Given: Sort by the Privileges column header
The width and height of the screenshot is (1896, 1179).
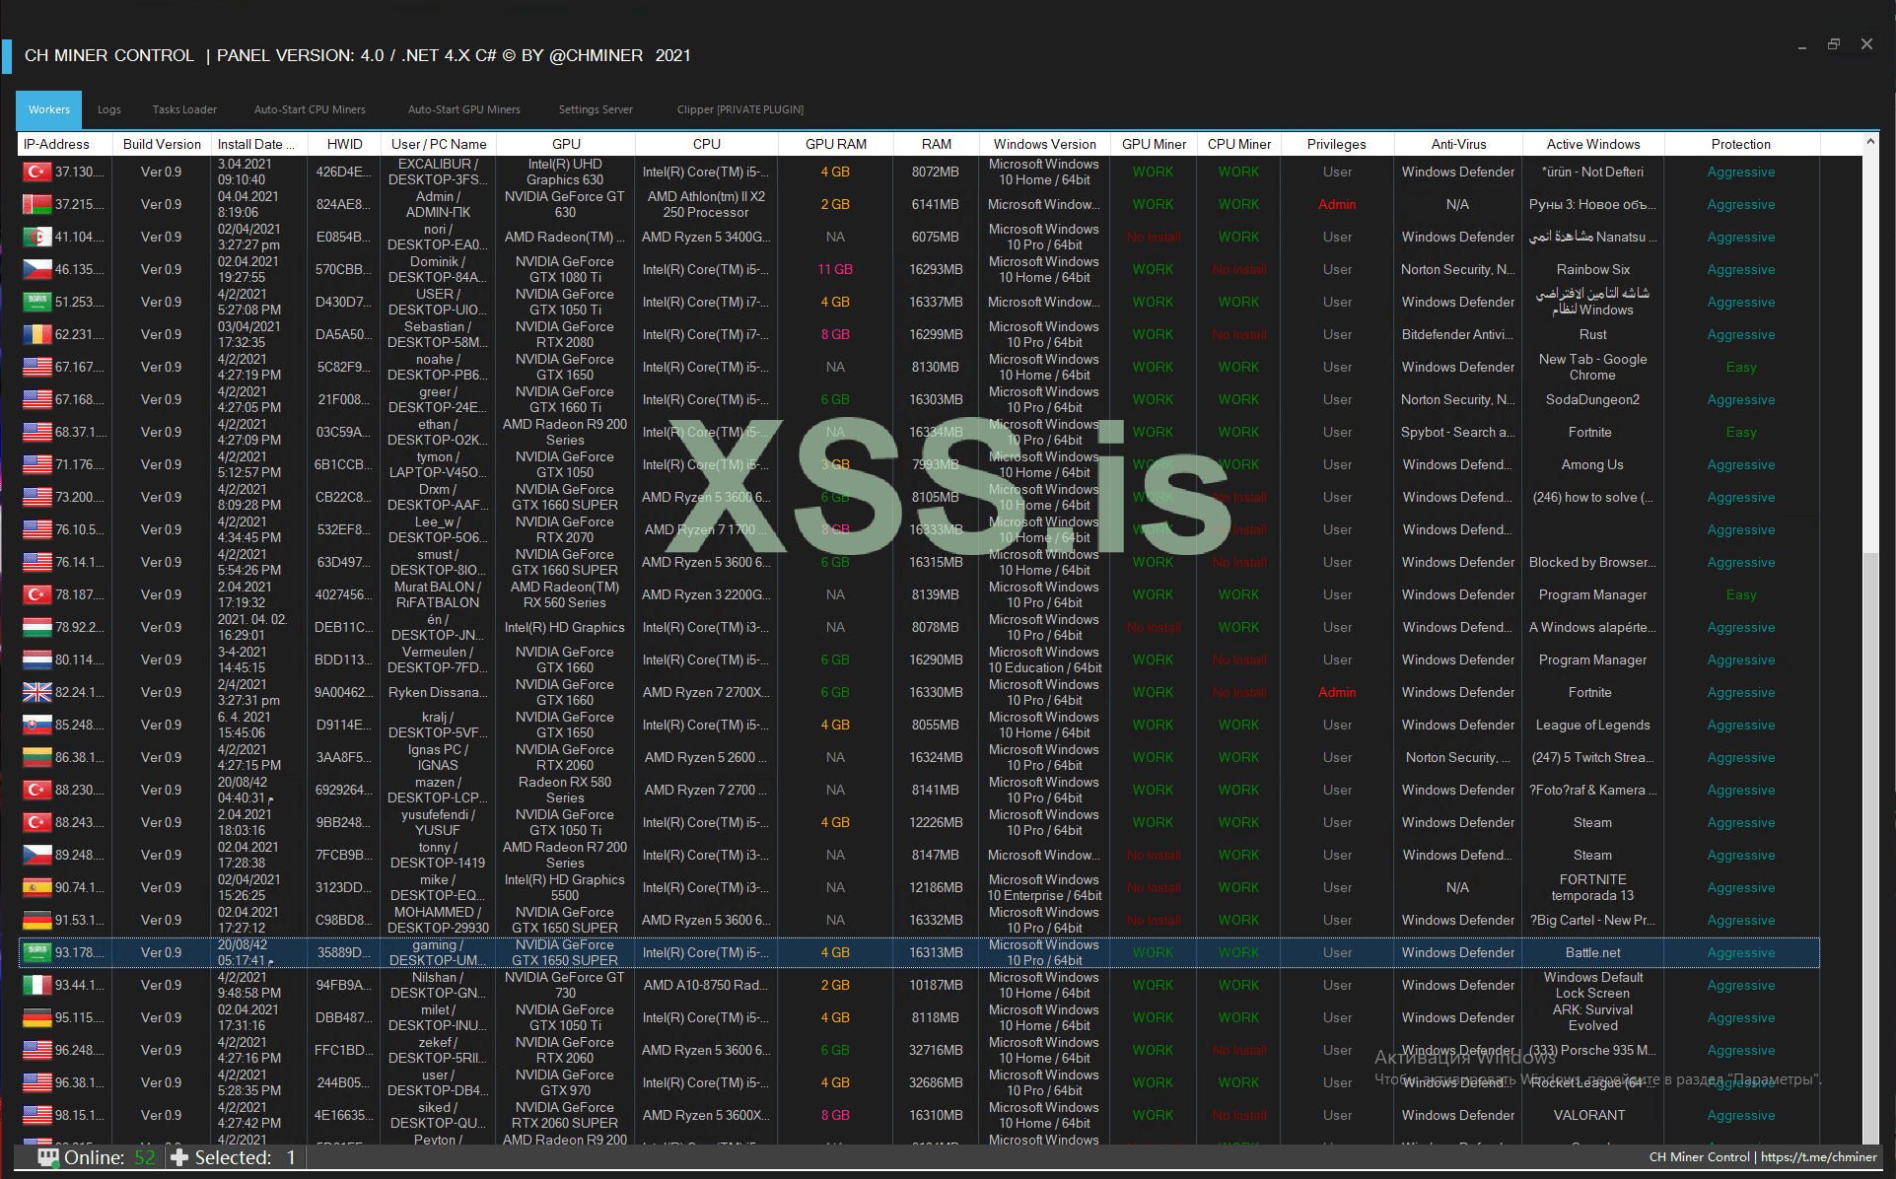Looking at the screenshot, I should click(x=1336, y=144).
